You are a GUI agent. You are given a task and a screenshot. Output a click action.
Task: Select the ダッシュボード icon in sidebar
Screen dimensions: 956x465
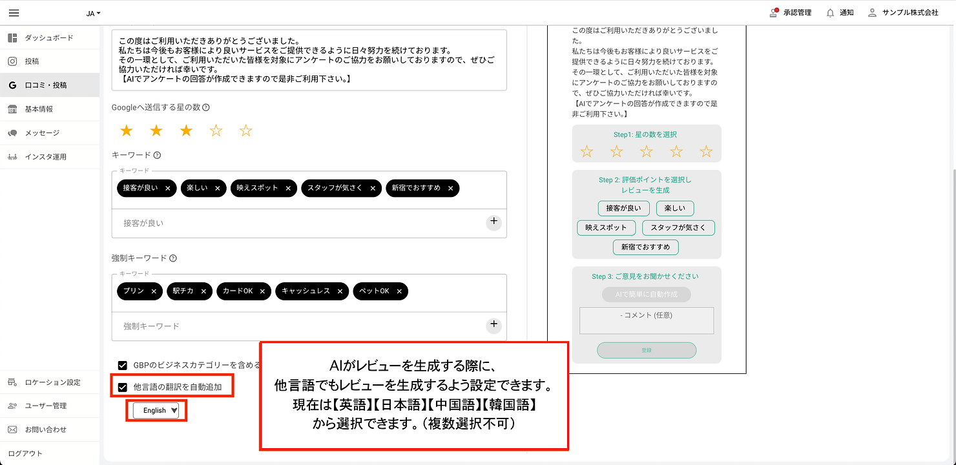click(11, 37)
